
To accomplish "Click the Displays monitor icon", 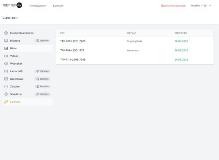I will (x=6, y=41).
